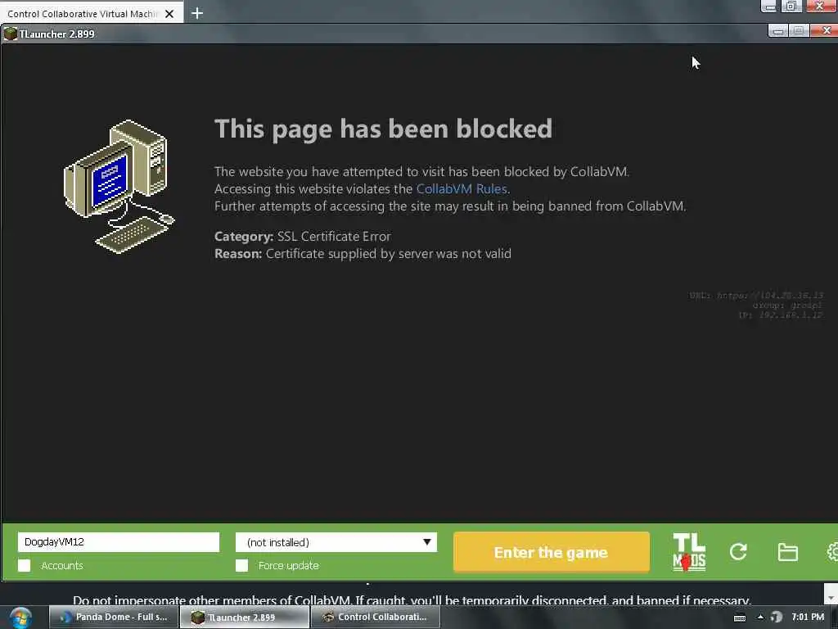Open the game folder icon
This screenshot has height=629, width=838.
point(787,552)
